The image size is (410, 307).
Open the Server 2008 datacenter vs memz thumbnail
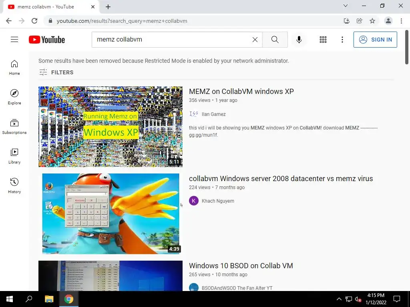pos(111,214)
